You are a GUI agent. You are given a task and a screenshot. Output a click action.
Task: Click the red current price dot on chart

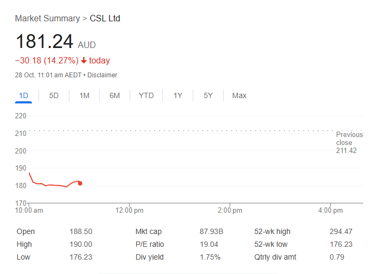pyautogui.click(x=80, y=183)
